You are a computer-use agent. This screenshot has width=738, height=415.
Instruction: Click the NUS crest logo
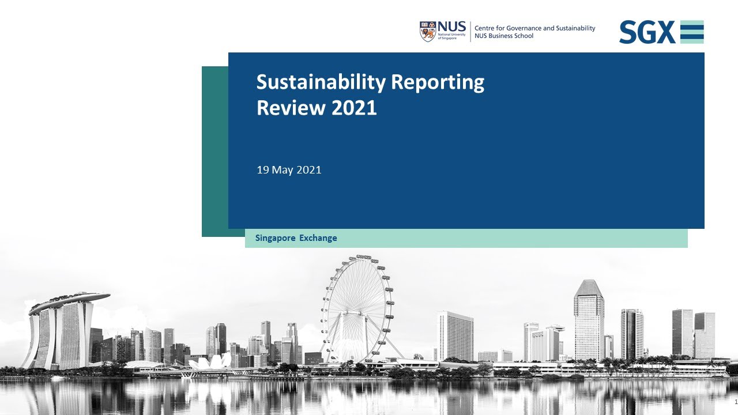click(427, 32)
